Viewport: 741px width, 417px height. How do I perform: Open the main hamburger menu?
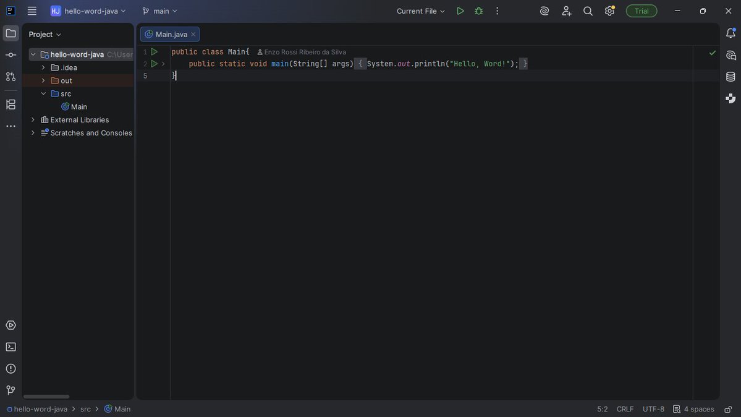(x=32, y=11)
